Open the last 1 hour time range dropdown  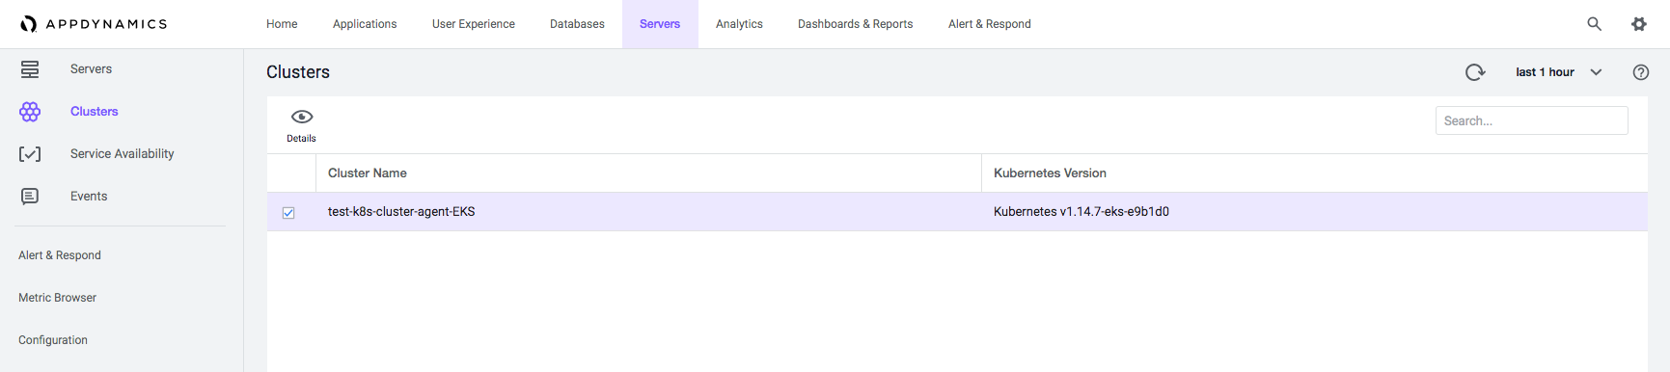click(1558, 72)
